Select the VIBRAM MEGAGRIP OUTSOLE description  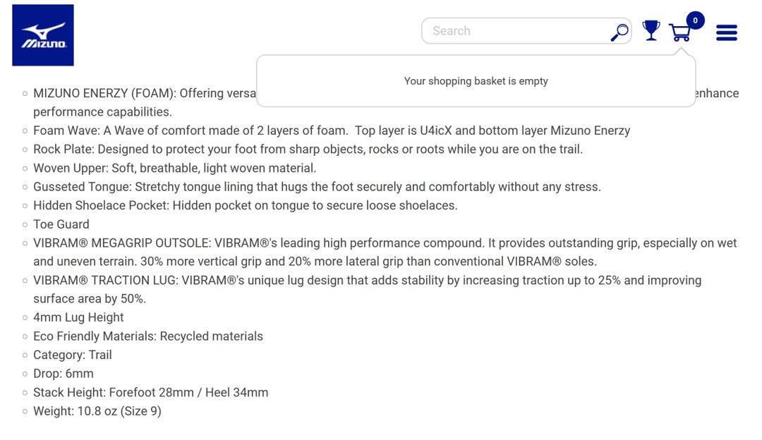(385, 243)
